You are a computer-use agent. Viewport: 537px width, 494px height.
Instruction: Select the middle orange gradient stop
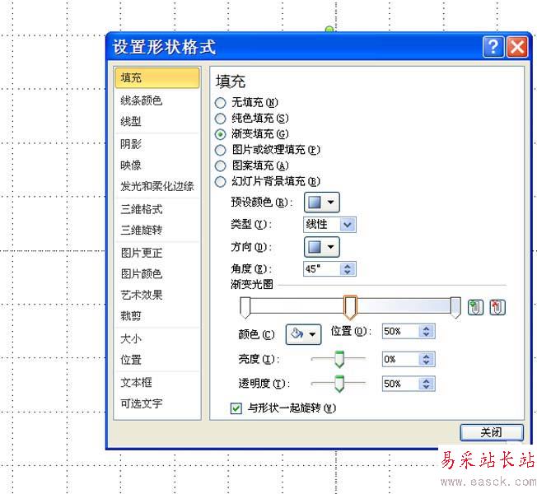[350, 307]
